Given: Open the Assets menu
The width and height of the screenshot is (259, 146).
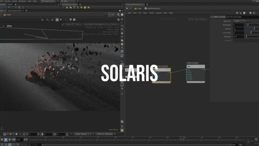Looking at the screenshot, I should (14, 1).
